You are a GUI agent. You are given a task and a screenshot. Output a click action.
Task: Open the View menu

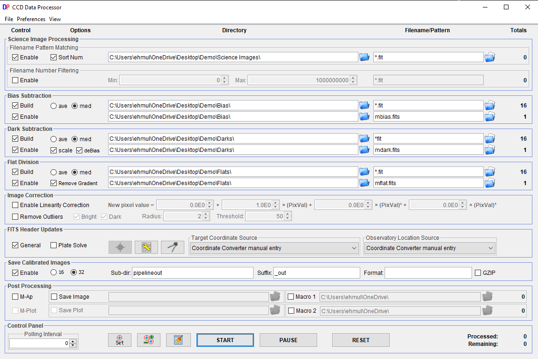(55, 19)
